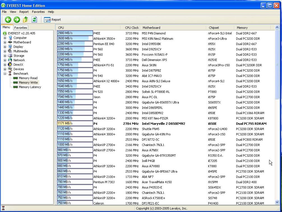Open the Help menu
Viewport: 282px width, 212px height.
51,12
